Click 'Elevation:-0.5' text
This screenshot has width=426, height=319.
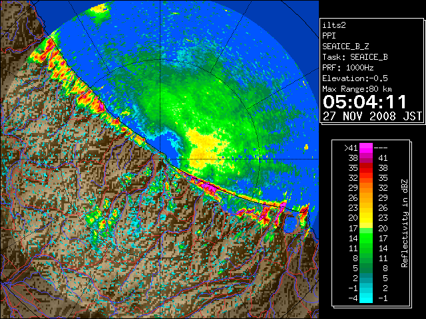point(355,78)
